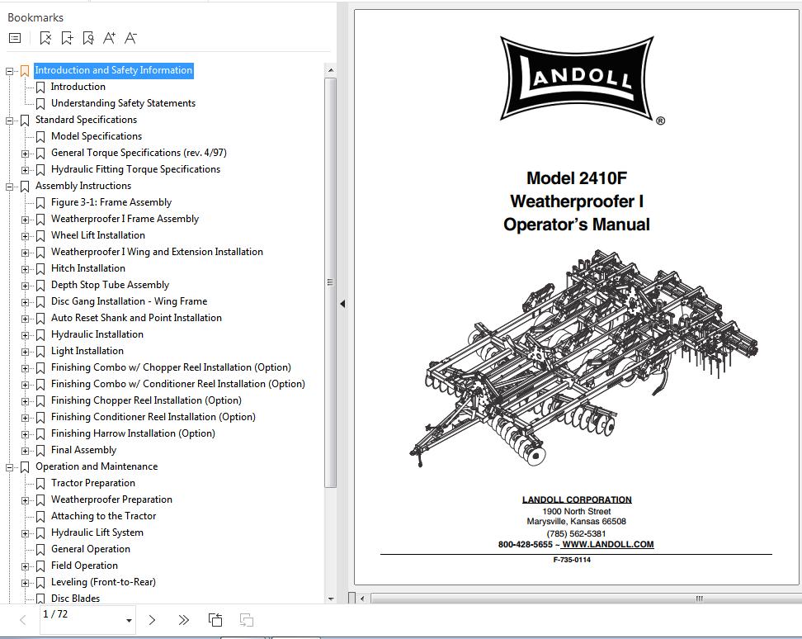Screen dimensions: 802x639
Task: Click the bookmark icon beside Standard Specifications
Action: (x=25, y=121)
